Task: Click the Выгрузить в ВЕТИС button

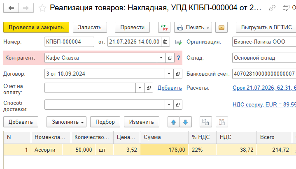Action: pos(266,28)
